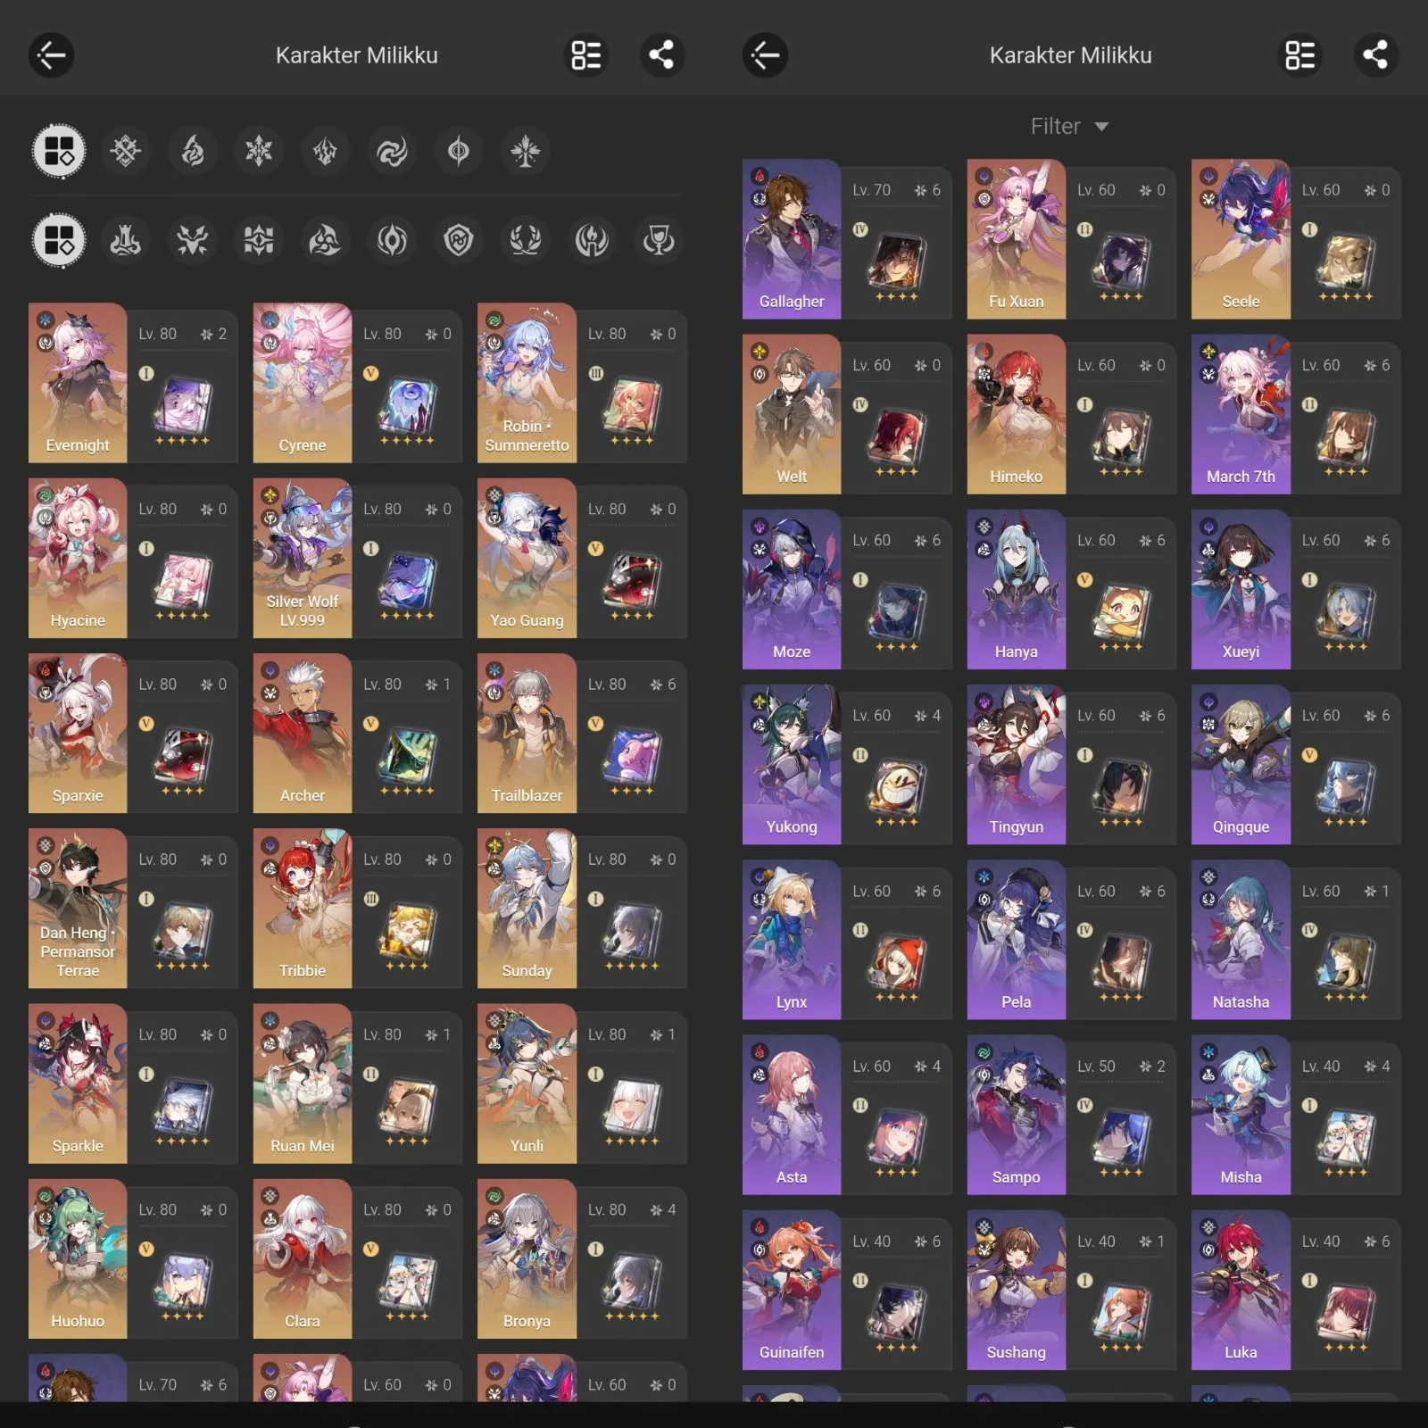Switch list view in the element-filter panel
1428x1428 pixels.
point(586,55)
